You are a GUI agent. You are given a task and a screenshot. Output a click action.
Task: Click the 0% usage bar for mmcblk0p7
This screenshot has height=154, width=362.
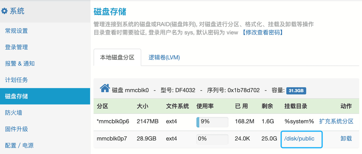tap(212, 138)
